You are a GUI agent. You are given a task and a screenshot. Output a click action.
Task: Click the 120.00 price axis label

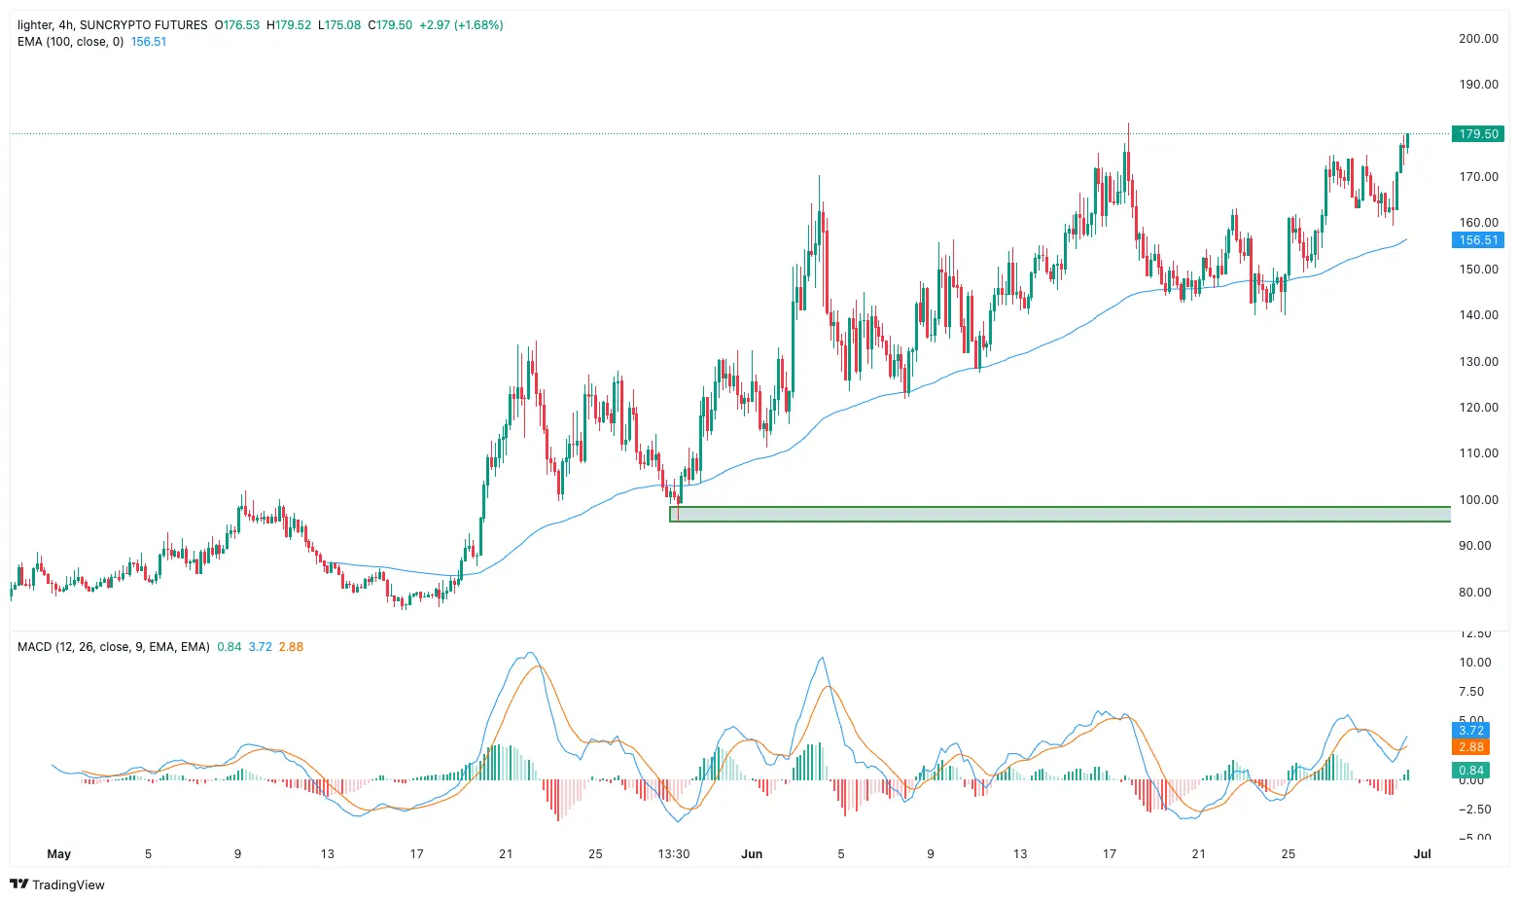[x=1478, y=408]
